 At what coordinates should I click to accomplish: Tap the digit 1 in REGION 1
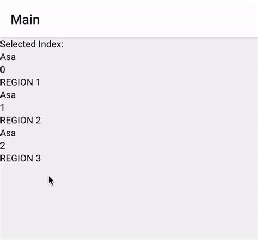point(38,82)
